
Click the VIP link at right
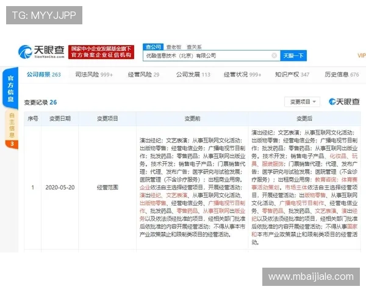362,55
